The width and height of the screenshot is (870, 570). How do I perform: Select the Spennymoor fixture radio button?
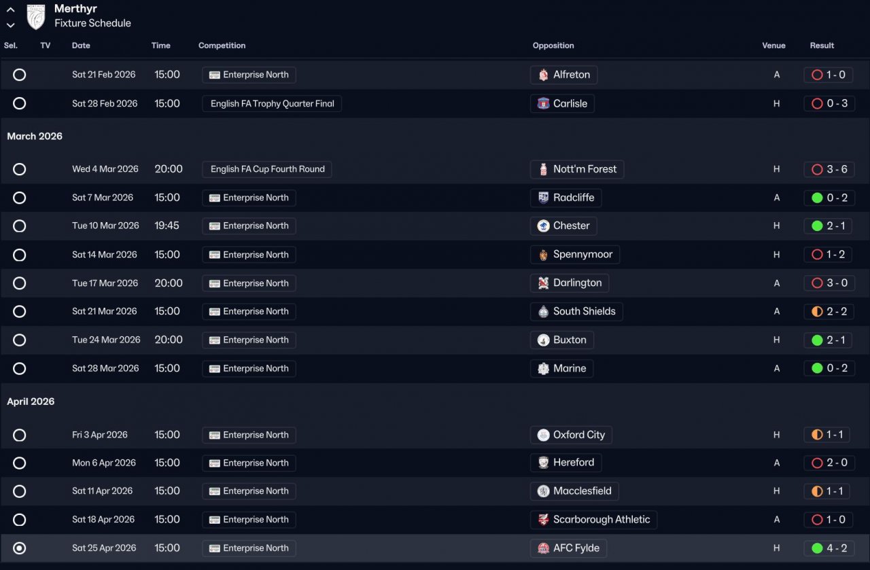tap(20, 255)
